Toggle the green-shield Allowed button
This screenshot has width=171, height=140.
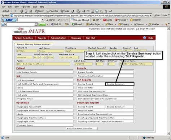click(x=77, y=24)
